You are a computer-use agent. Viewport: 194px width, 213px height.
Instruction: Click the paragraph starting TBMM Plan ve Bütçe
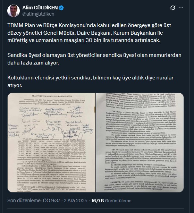click(x=89, y=33)
